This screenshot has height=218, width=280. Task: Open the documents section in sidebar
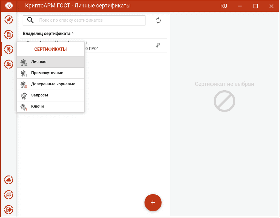9,34
